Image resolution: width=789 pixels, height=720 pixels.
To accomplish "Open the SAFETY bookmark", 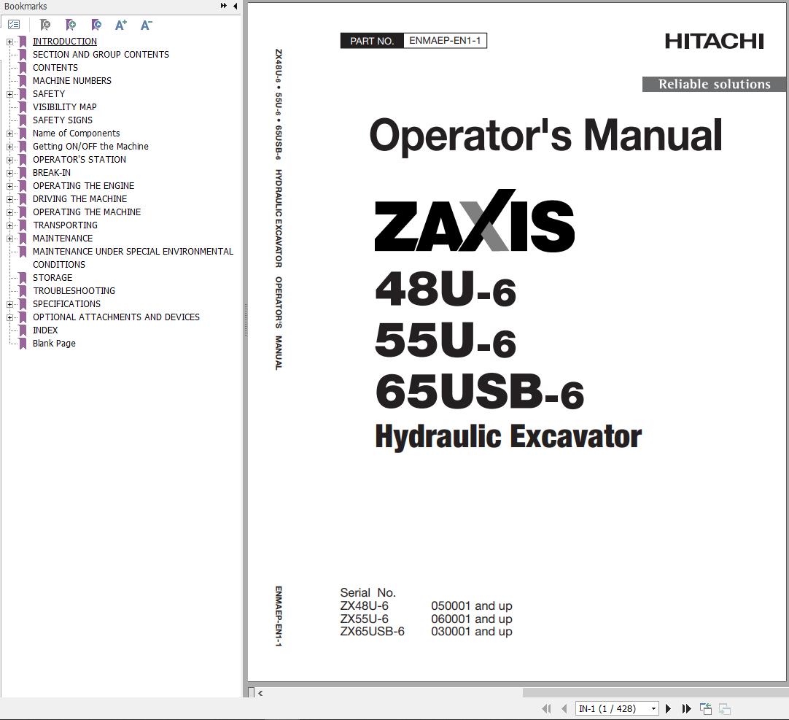I will point(49,93).
